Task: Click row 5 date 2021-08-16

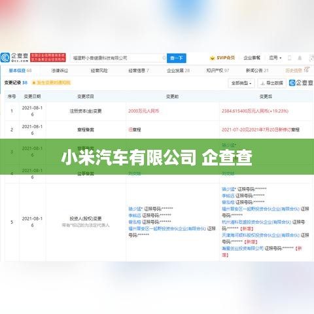Action: coord(32,222)
